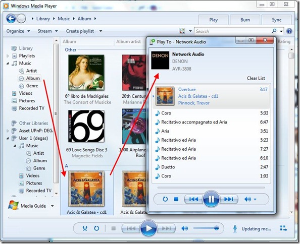Stop playback in Play To window
Viewport: 300px width, 244px height.
point(176,199)
